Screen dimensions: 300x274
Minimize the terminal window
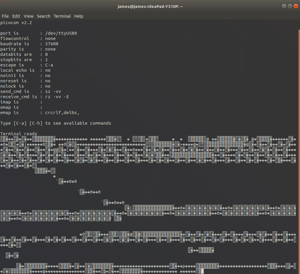click(x=284, y=6)
